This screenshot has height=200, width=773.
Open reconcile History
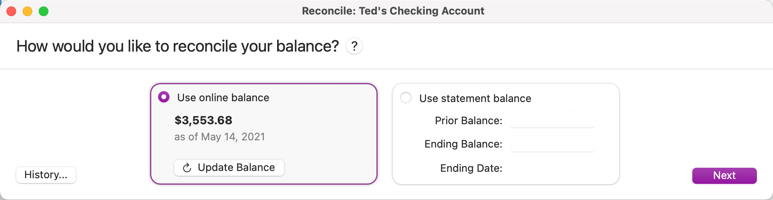tap(46, 175)
